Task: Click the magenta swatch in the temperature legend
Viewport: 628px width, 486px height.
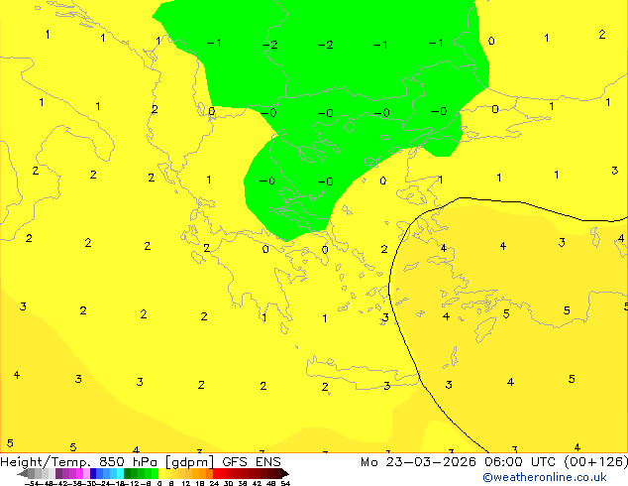Action: [79, 473]
